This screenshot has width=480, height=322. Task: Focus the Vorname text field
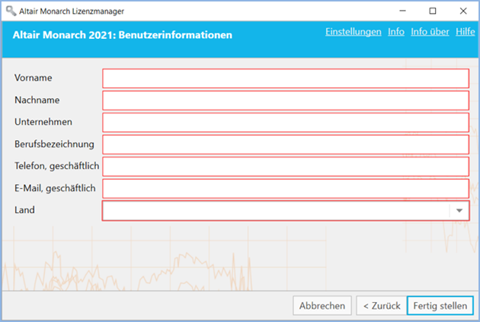[x=286, y=78]
